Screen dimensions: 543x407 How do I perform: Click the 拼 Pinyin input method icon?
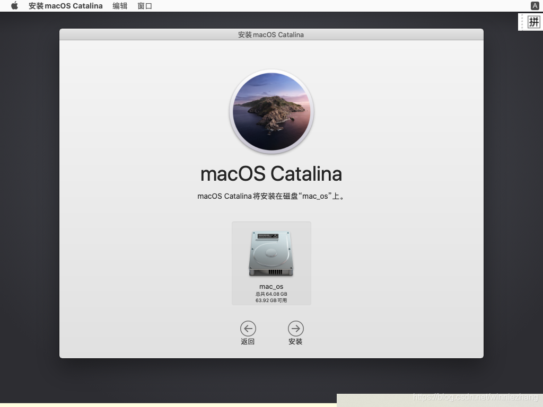point(533,22)
